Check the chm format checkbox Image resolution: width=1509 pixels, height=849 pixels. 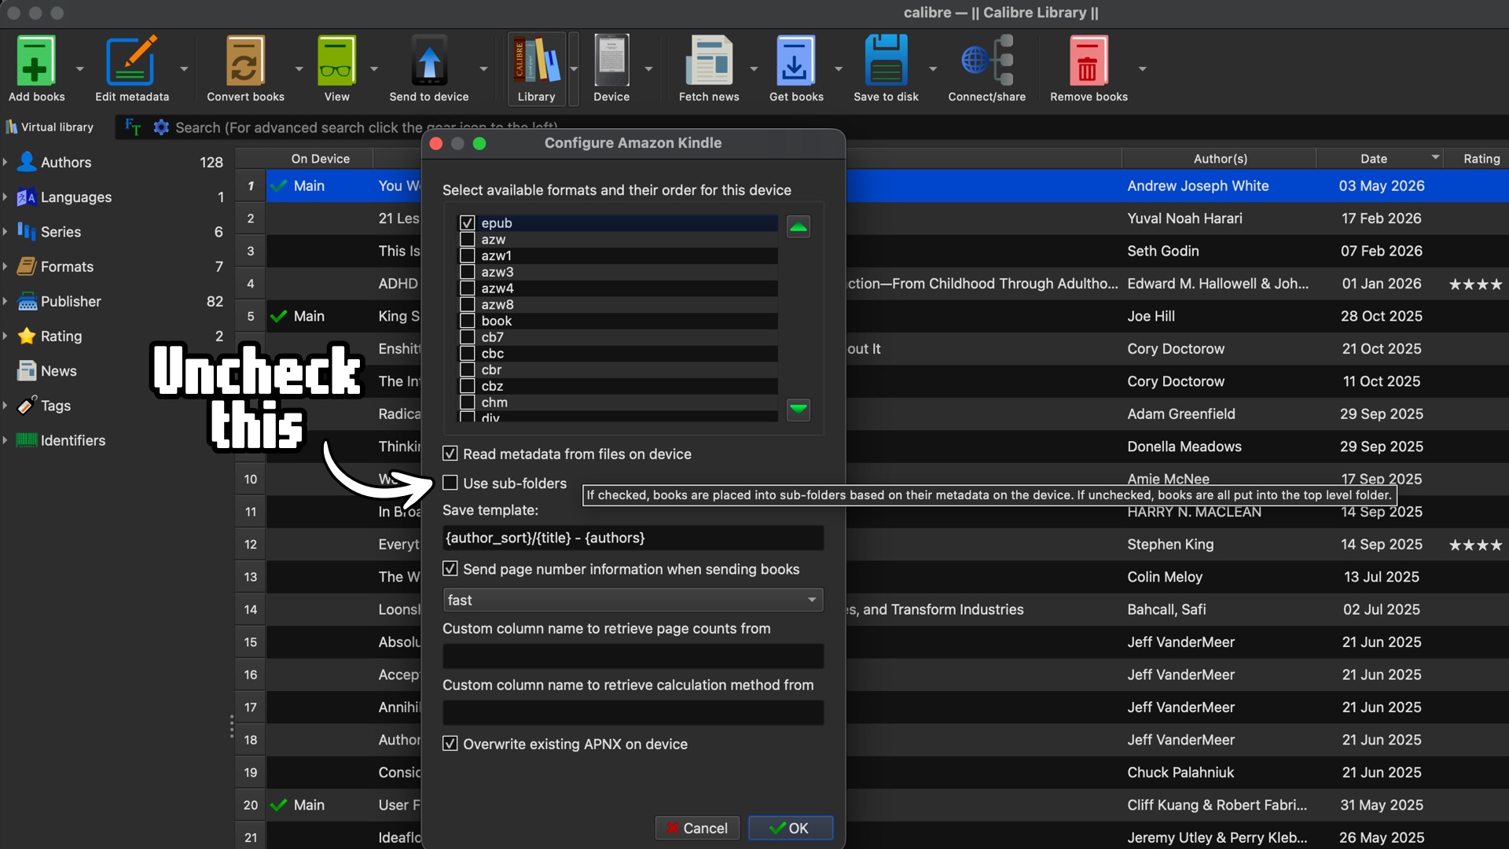tap(467, 402)
